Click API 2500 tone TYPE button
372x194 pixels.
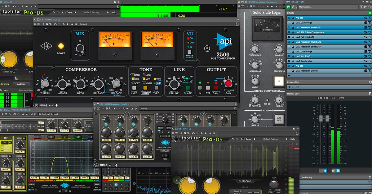(157, 88)
